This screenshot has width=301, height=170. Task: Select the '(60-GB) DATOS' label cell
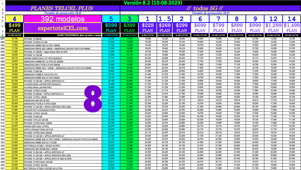pyautogui.click(x=292, y=35)
